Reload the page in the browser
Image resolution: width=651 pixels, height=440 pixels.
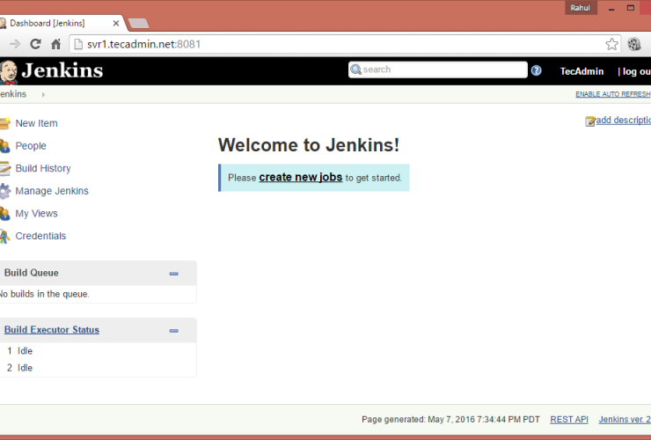pos(35,44)
